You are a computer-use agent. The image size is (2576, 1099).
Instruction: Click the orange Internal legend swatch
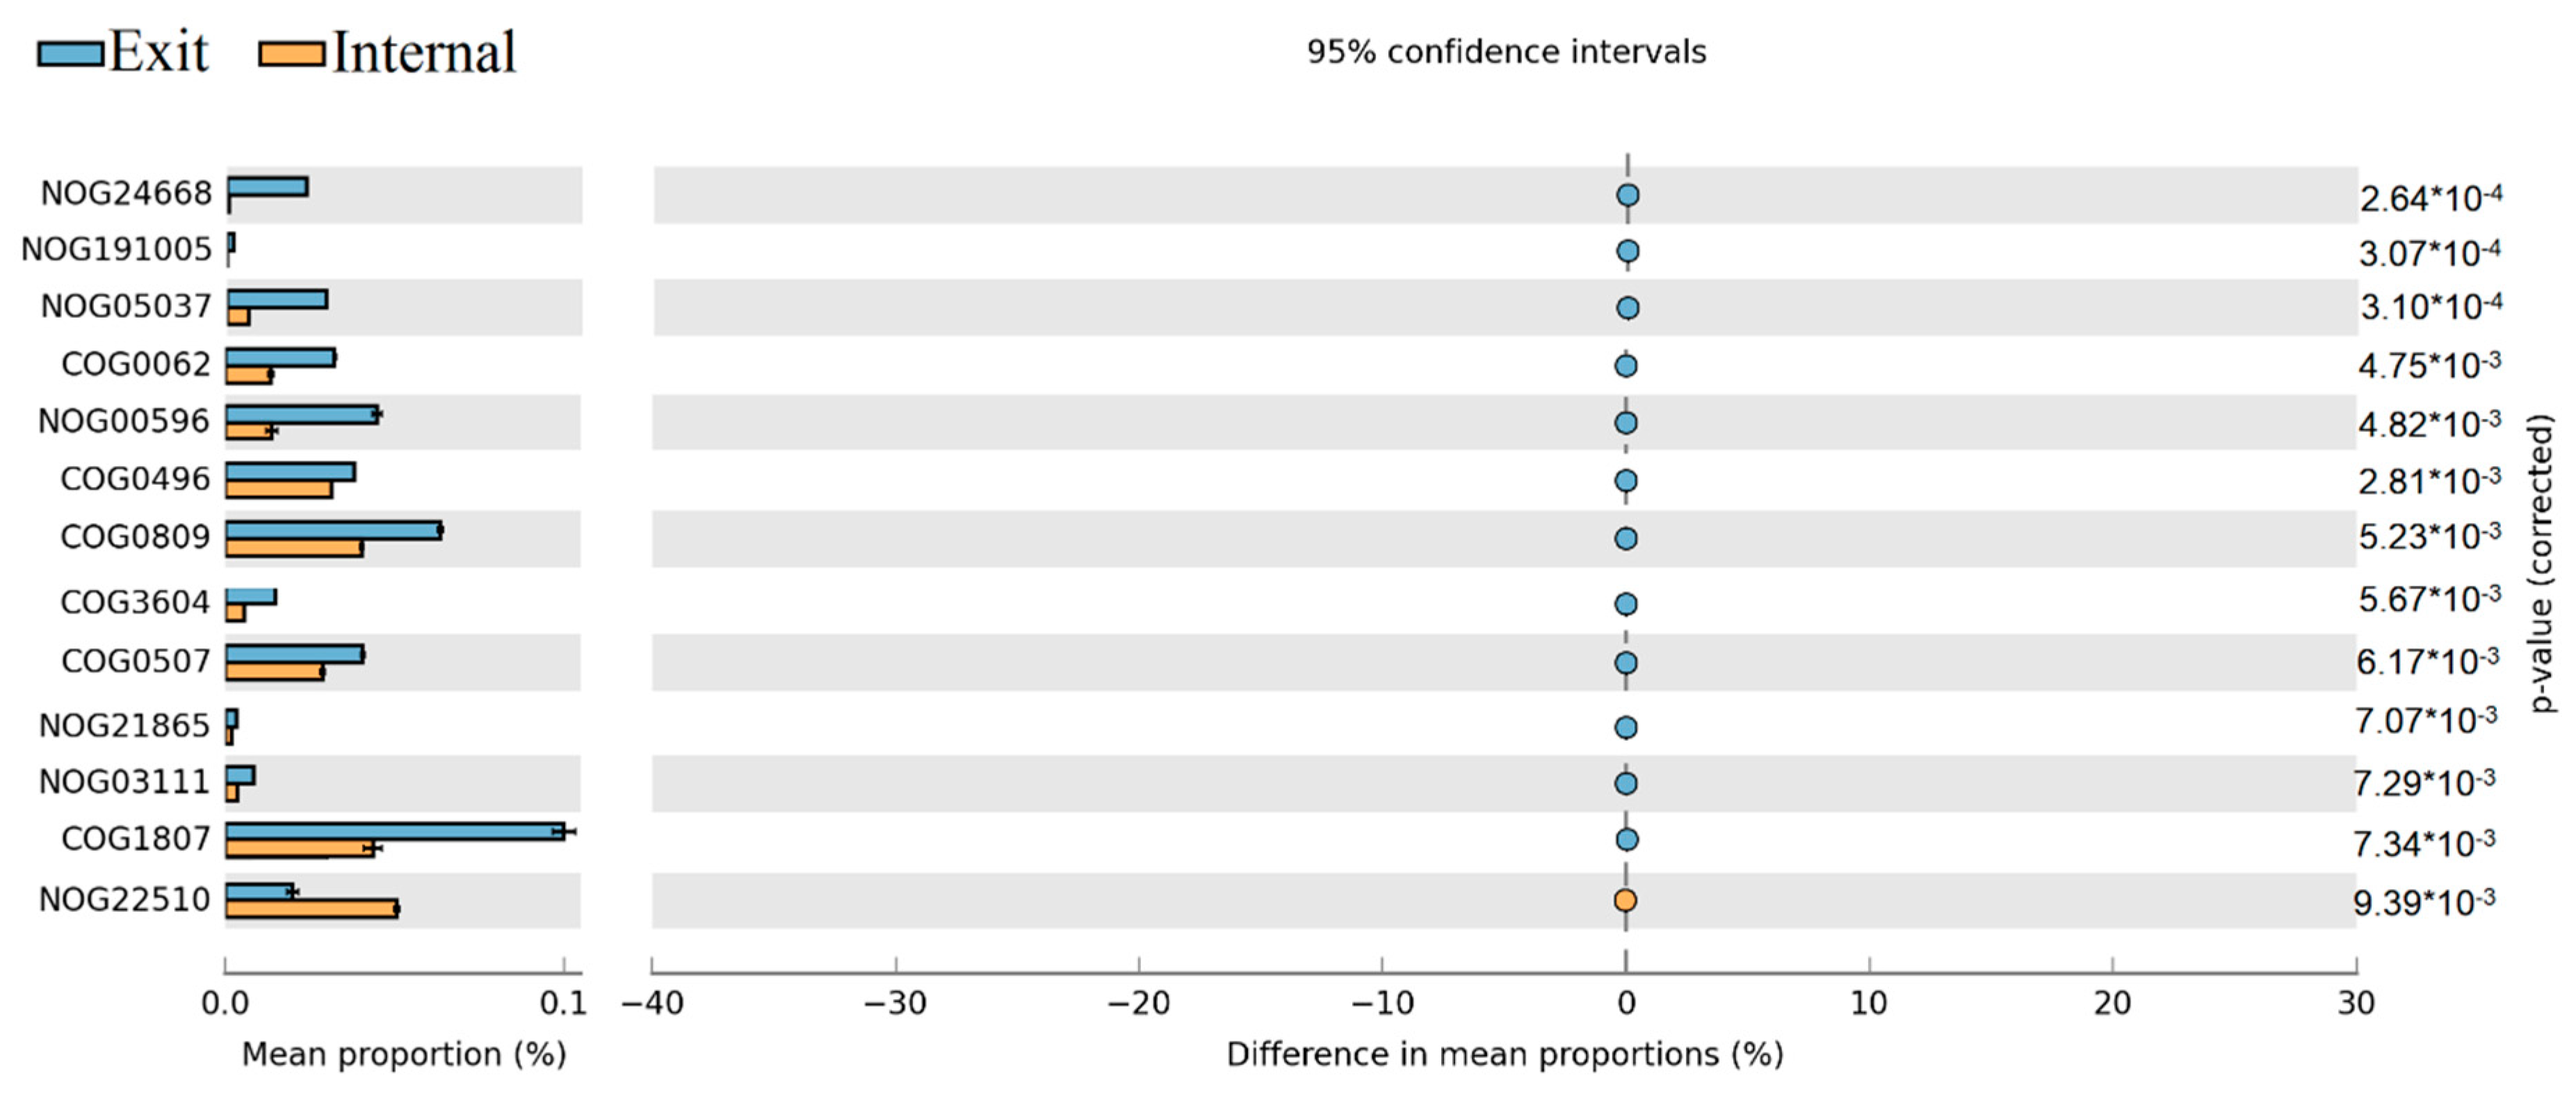291,54
